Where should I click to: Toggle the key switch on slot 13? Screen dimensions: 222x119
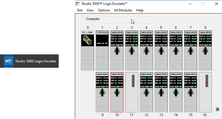coord(161,93)
